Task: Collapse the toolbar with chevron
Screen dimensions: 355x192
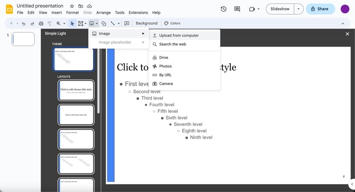Action: coord(343,24)
